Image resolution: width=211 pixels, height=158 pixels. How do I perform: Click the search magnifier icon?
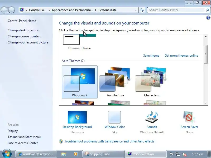(x=207, y=10)
